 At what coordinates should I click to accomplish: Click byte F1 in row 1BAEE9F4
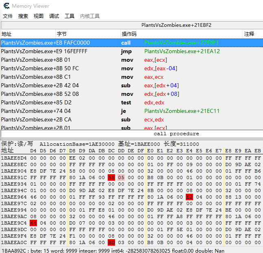tap(72, 236)
